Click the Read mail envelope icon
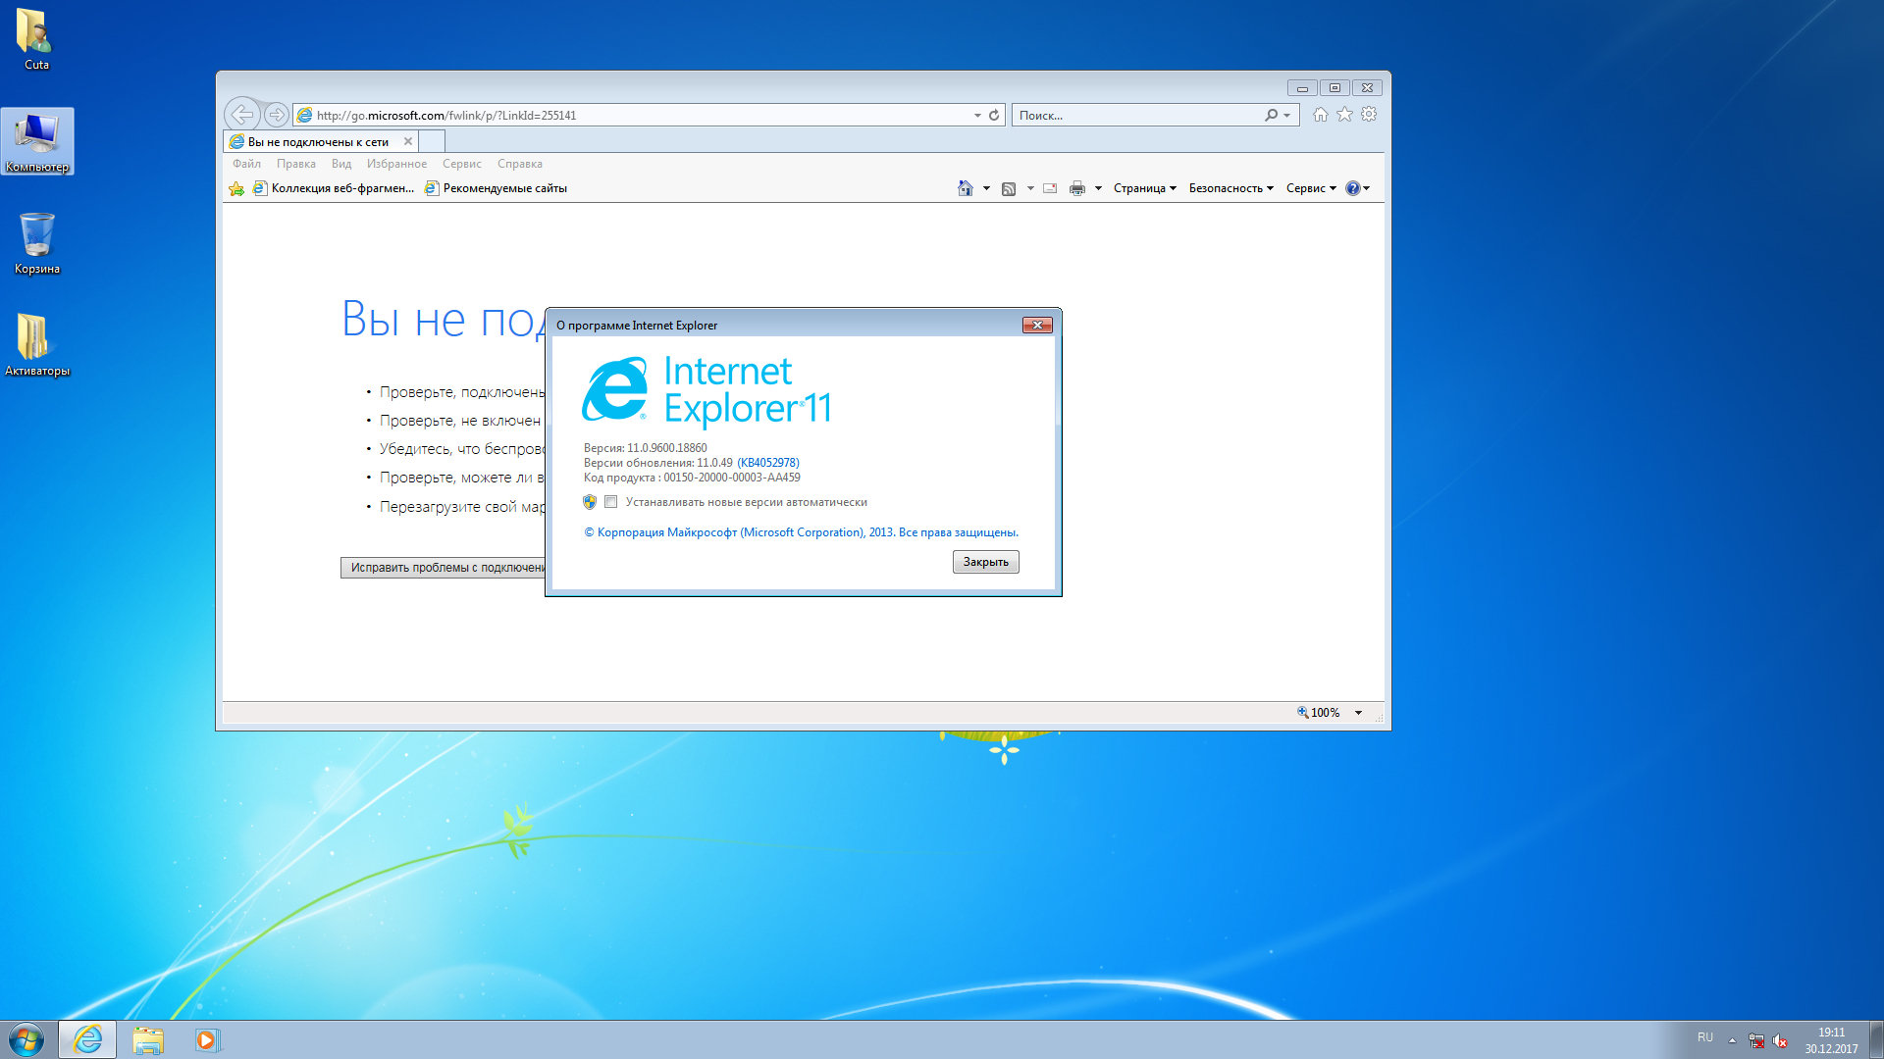Screen dimensions: 1884x1059 pyautogui.click(x=1050, y=188)
